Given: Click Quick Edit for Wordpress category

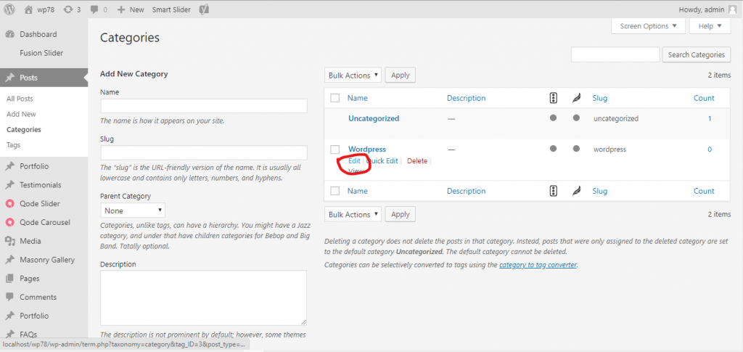Looking at the screenshot, I should [382, 160].
